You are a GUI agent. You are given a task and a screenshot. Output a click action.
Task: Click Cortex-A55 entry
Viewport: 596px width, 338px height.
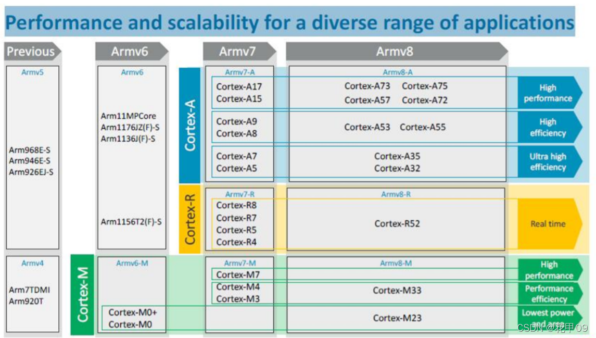point(423,128)
